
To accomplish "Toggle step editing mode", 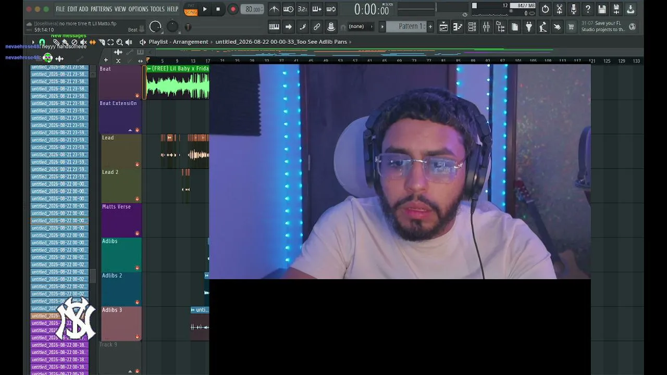I will point(302,27).
